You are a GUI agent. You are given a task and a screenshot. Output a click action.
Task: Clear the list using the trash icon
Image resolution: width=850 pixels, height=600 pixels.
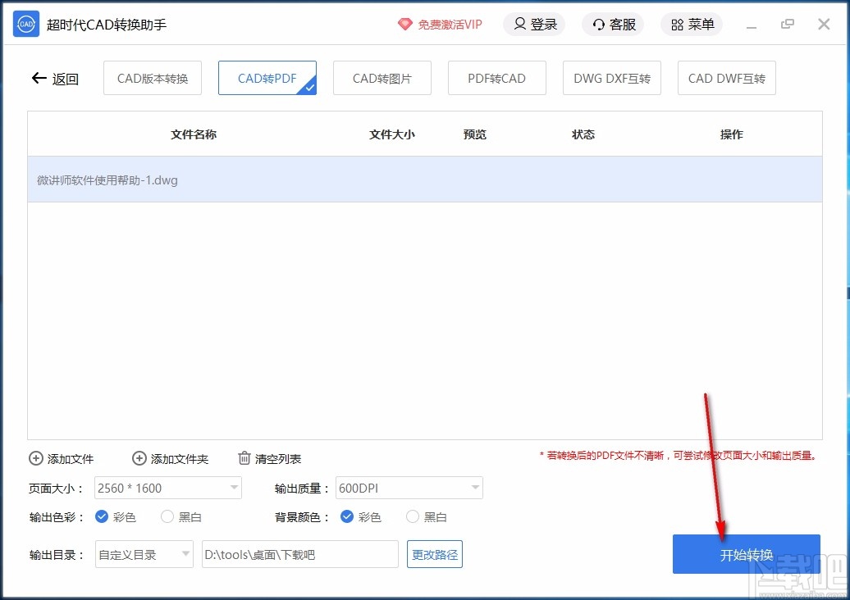pos(244,458)
